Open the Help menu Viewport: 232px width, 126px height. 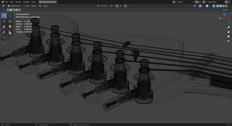coord(33,2)
